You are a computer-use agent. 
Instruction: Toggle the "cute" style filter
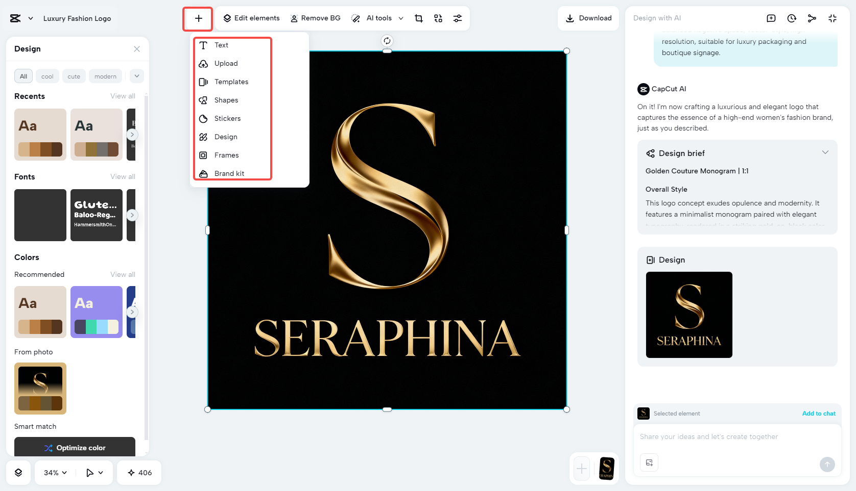tap(74, 76)
